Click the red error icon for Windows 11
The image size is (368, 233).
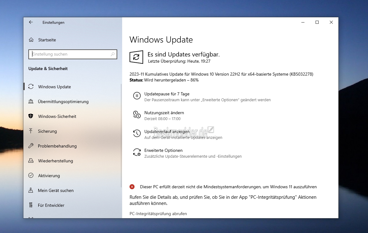coord(132,187)
